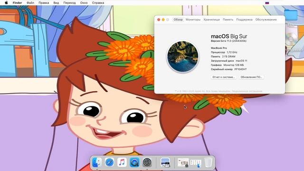Image resolution: width=304 pixels, height=171 pixels.
Task: Launch QuickTime Player from the Dock
Action: click(x=134, y=162)
